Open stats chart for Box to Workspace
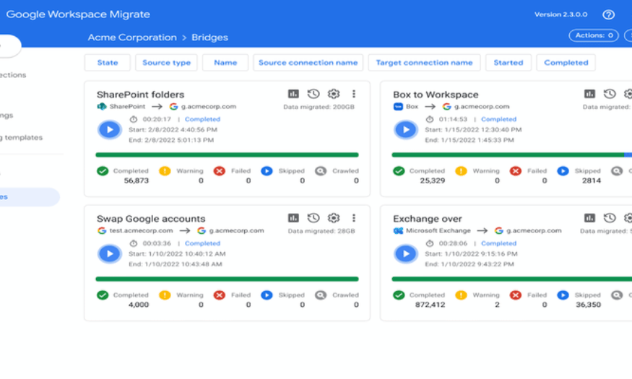Viewport: 632px width, 379px height. [x=589, y=94]
